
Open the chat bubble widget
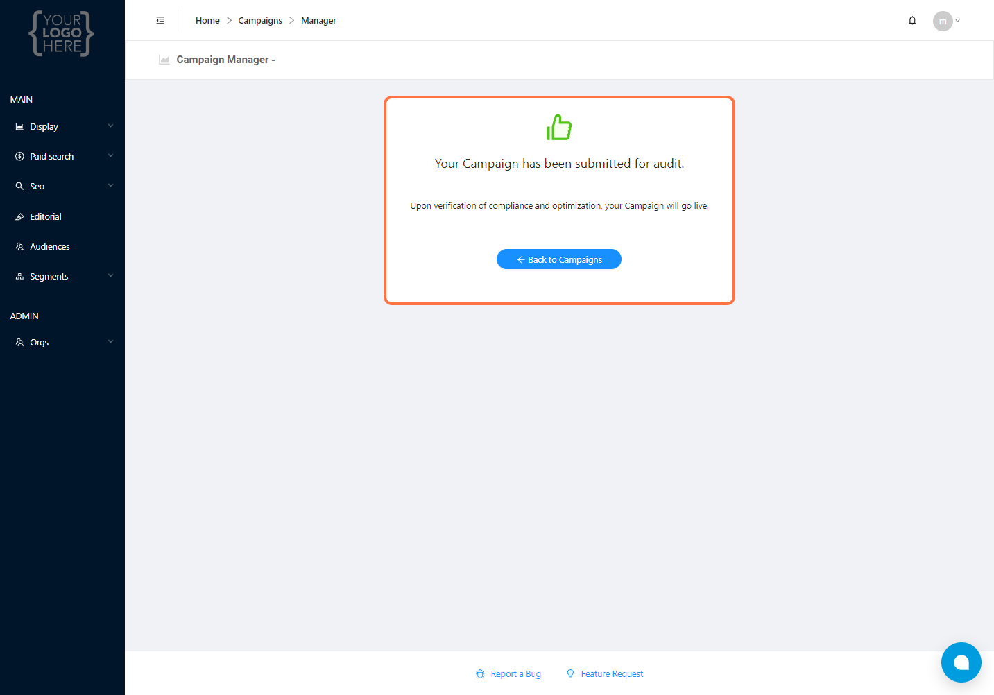961,662
